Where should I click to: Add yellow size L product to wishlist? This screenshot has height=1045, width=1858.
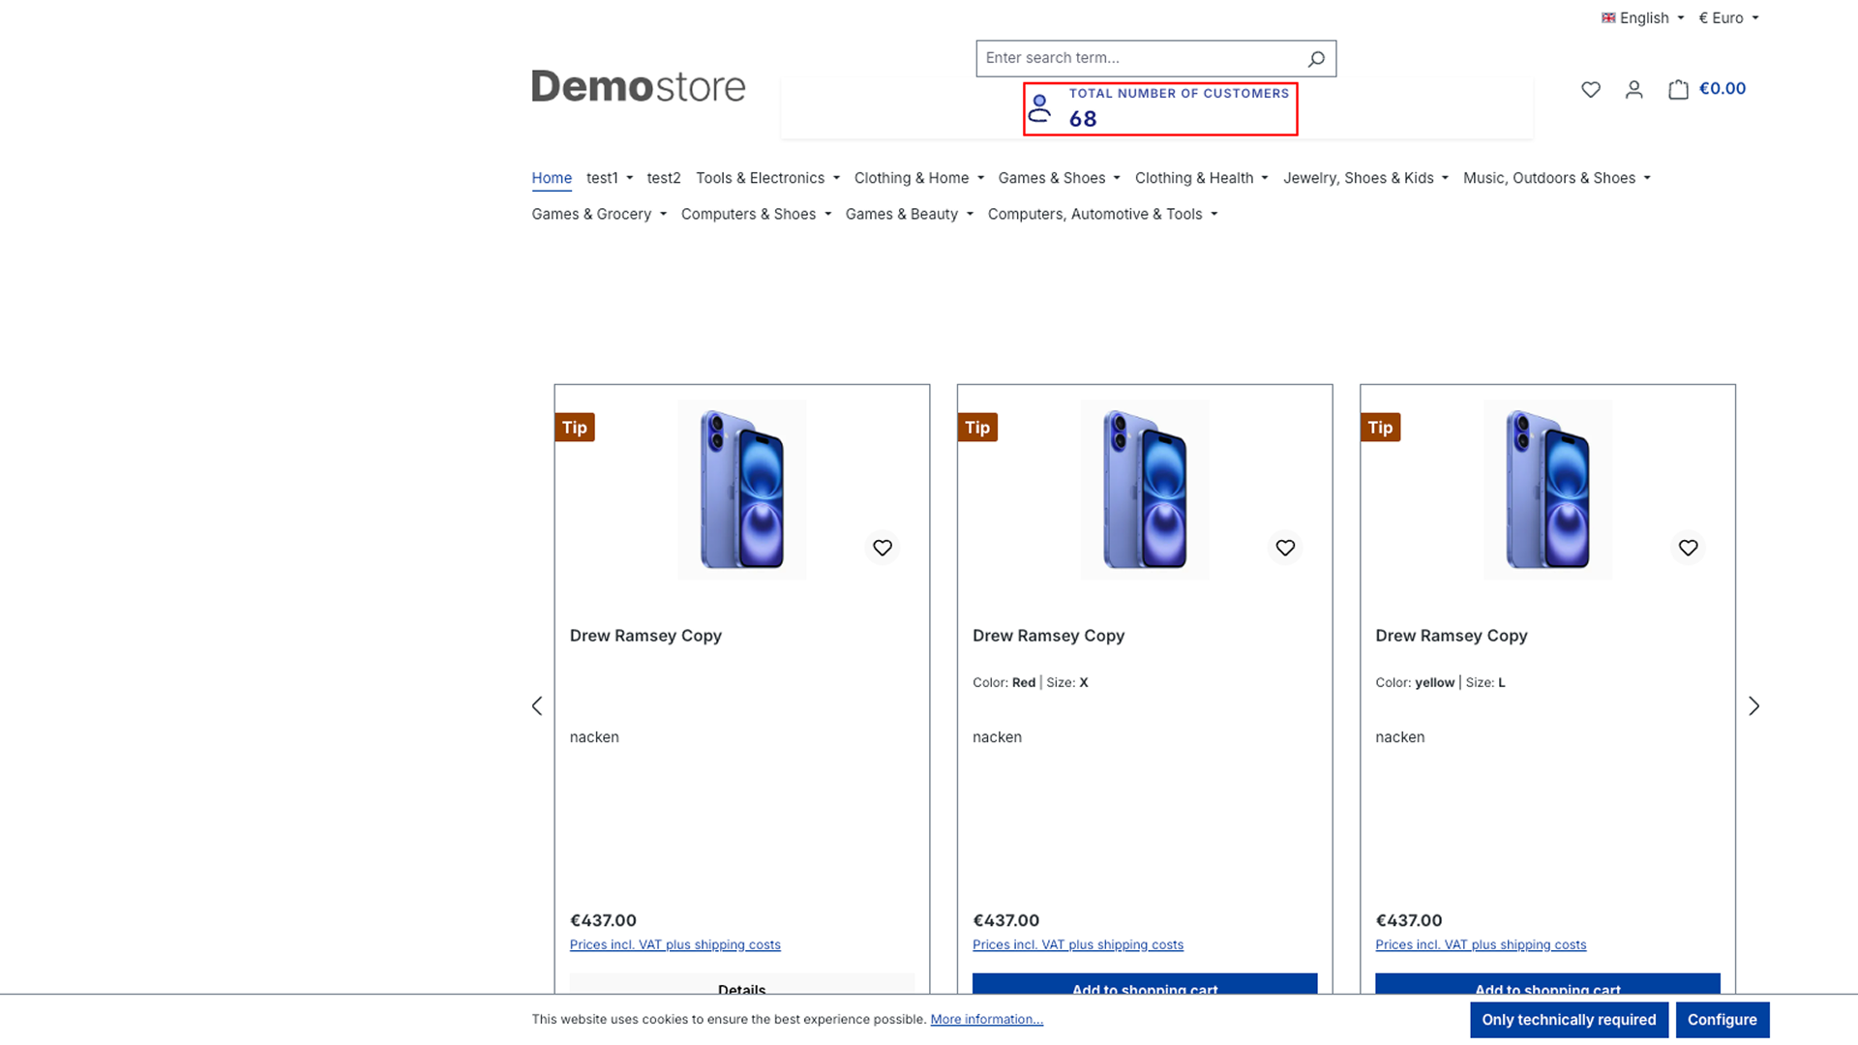pos(1688,548)
